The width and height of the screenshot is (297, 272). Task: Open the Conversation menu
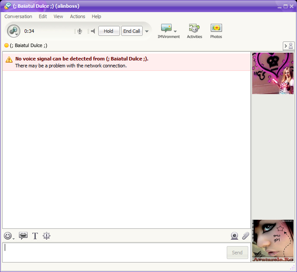[18, 16]
